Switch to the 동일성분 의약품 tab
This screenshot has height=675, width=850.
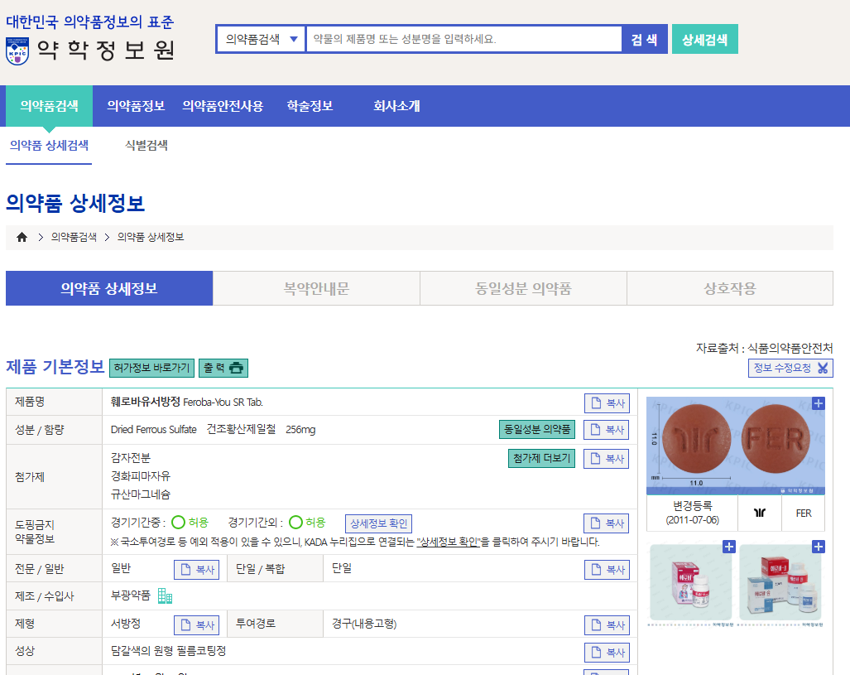pos(523,289)
